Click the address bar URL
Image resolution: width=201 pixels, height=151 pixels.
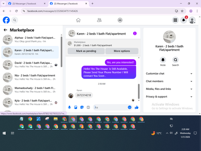(x=52, y=11)
